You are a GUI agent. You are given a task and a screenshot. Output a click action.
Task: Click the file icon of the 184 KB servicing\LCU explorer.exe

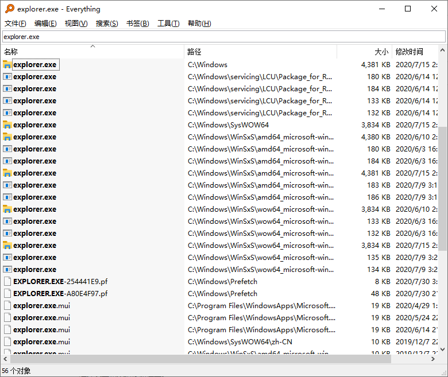pos(7,89)
